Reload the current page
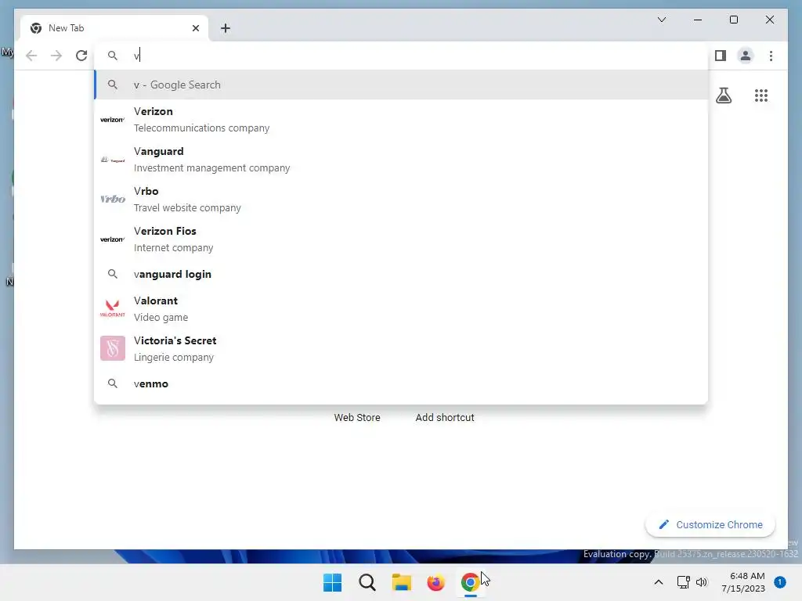The width and height of the screenshot is (802, 601). (x=81, y=56)
